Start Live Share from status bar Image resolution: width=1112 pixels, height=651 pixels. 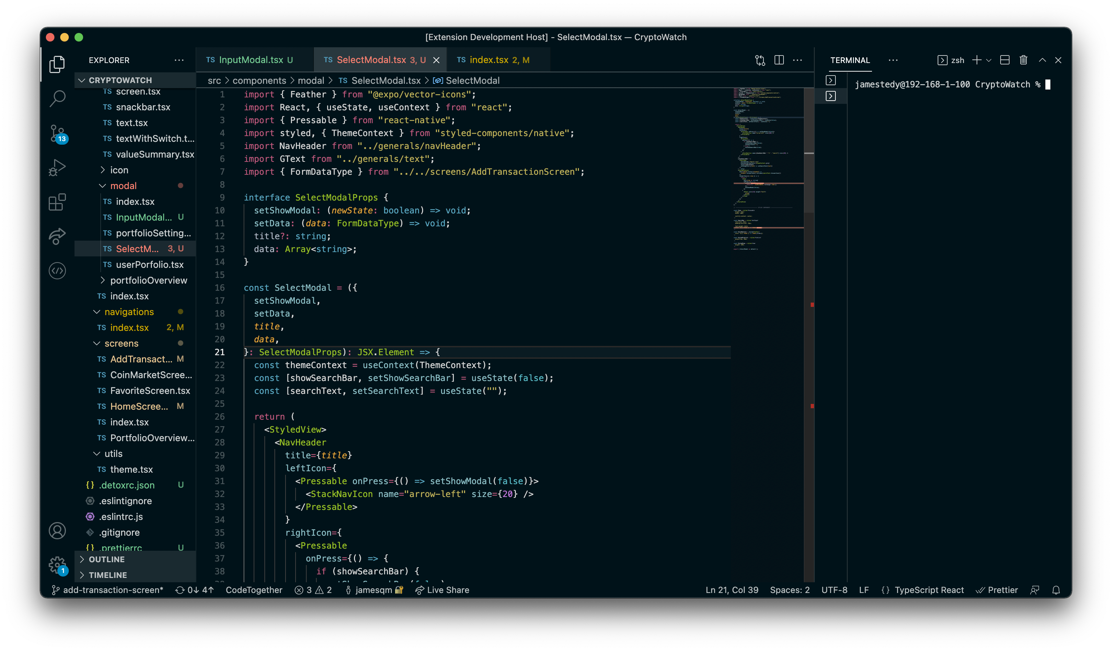(442, 590)
